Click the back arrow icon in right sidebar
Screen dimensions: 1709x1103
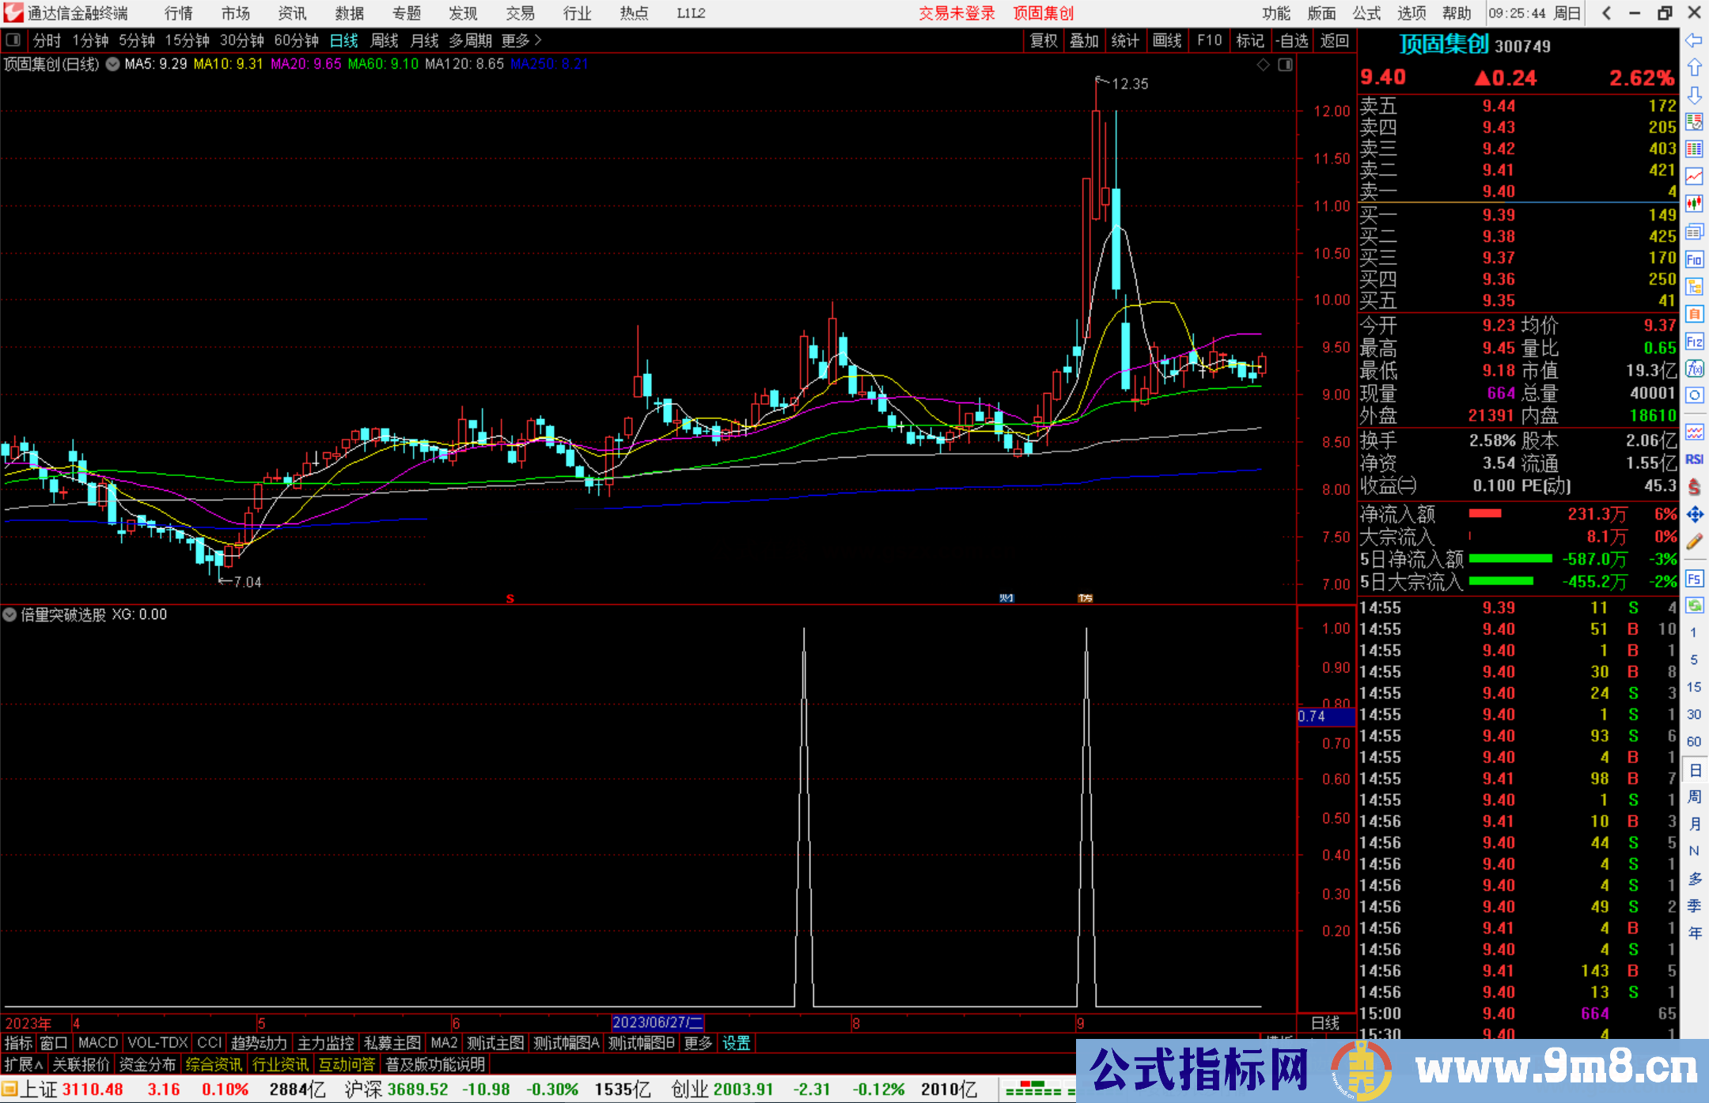[1694, 40]
